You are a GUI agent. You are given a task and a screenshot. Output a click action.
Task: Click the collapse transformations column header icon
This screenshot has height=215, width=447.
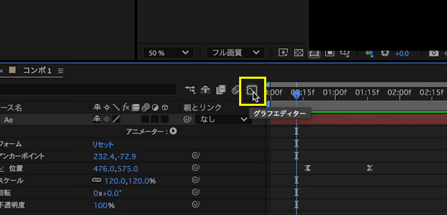(107, 107)
